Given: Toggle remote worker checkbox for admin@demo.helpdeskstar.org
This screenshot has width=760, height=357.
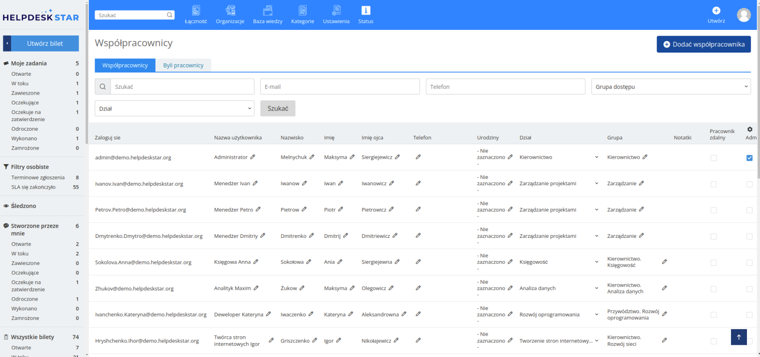Looking at the screenshot, I should pyautogui.click(x=714, y=158).
